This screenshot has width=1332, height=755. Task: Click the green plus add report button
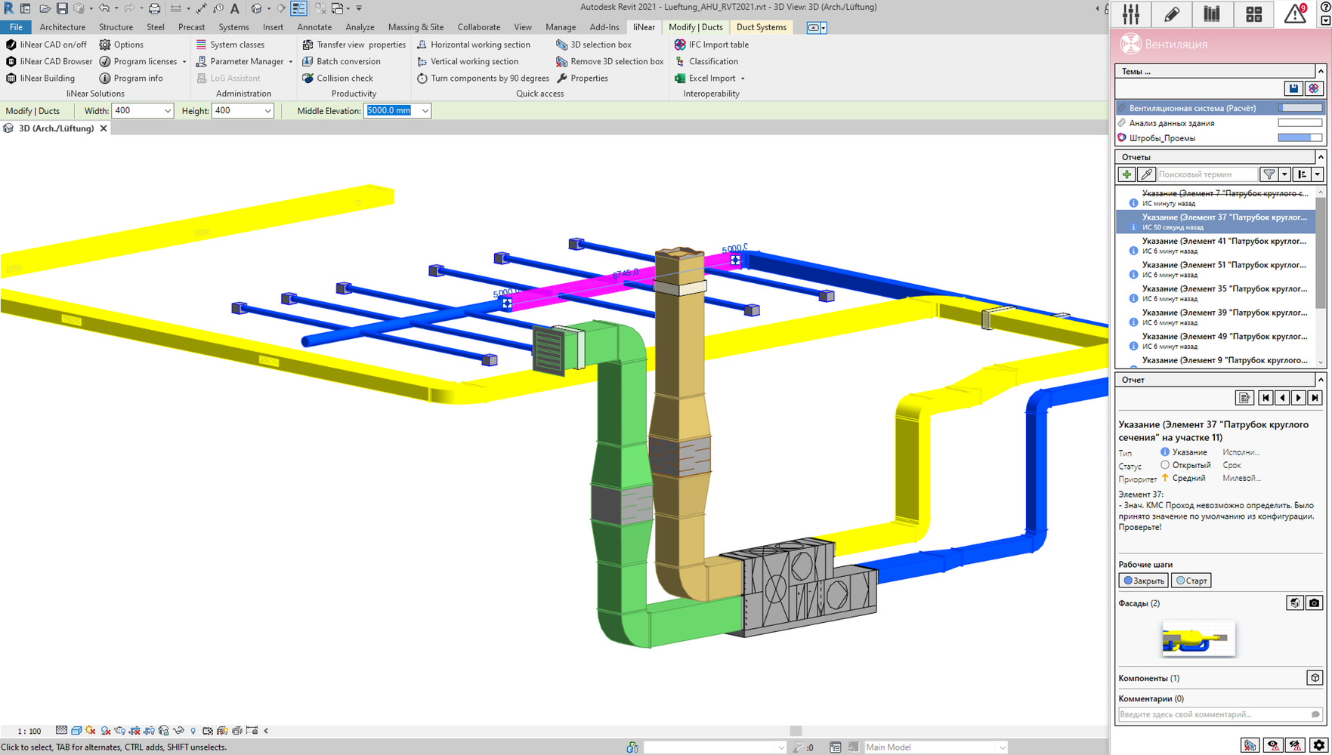point(1126,174)
